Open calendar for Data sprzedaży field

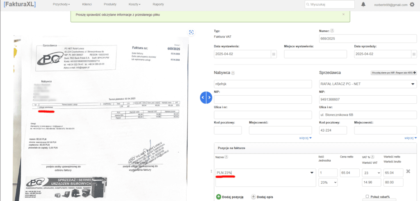[414, 54]
